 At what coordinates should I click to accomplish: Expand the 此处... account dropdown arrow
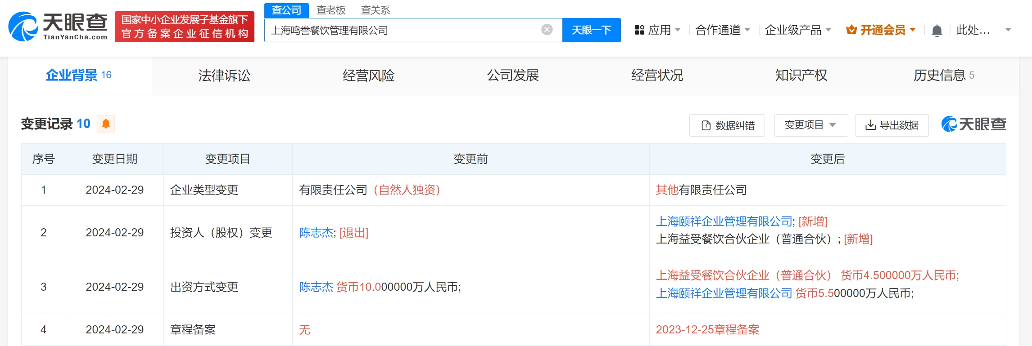[1008, 30]
